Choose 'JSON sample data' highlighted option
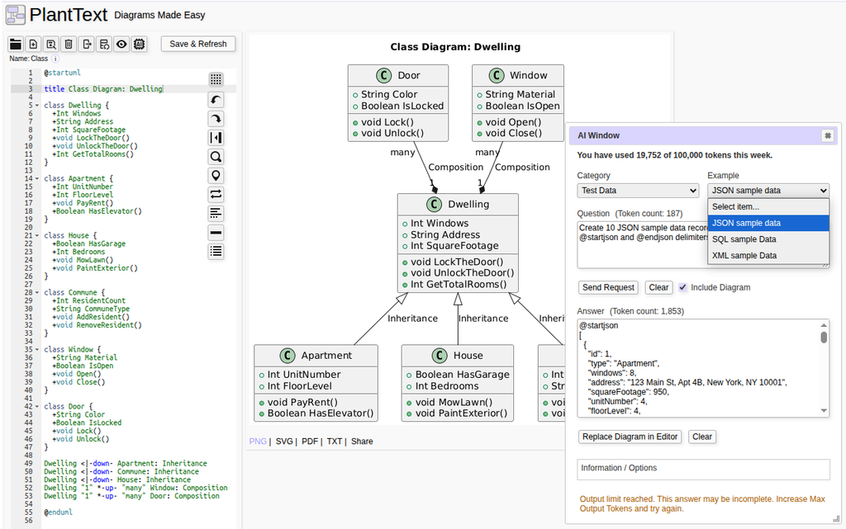The height and width of the screenshot is (529, 846). click(x=768, y=223)
